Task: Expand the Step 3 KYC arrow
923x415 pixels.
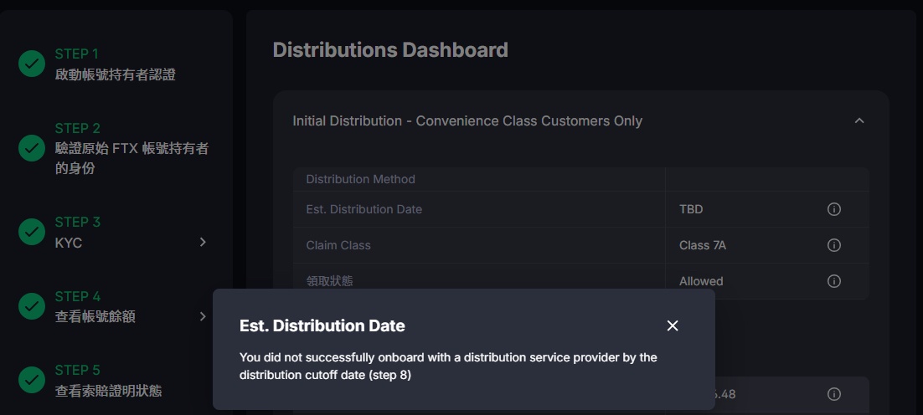Action: (203, 243)
